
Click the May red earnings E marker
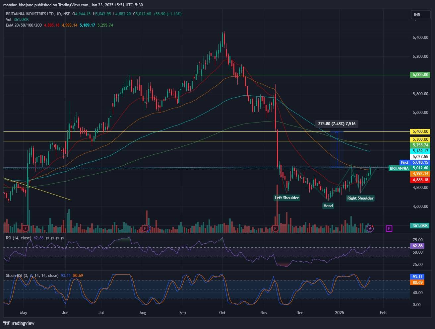pos(26,228)
